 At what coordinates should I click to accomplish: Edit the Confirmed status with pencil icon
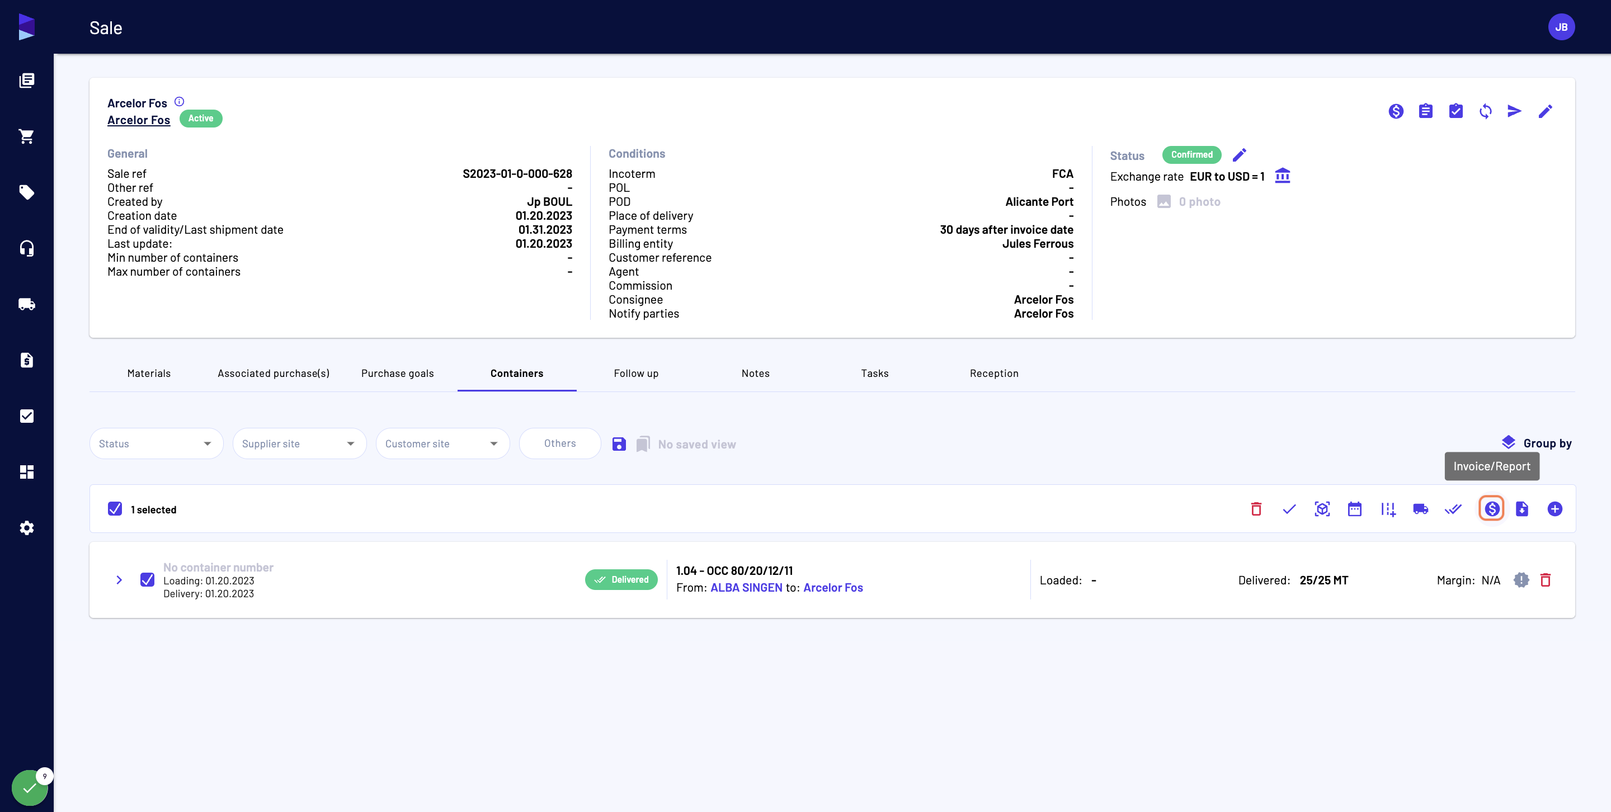pyautogui.click(x=1240, y=154)
